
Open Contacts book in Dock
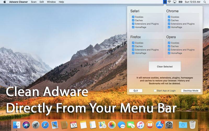click(64, 125)
